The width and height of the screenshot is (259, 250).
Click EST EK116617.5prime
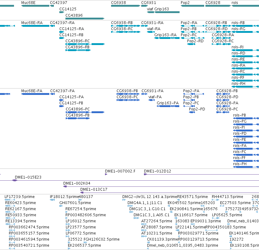[x=191, y=215]
